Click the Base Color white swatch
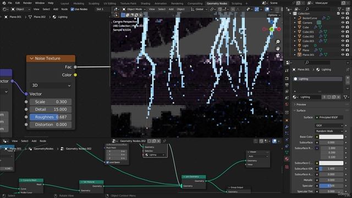 [331, 137]
